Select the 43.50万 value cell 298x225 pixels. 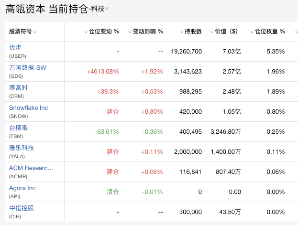[230, 212]
